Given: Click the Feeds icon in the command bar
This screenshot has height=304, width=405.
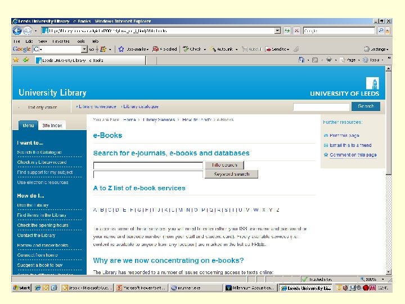Looking at the screenshot, I should coord(315,60).
